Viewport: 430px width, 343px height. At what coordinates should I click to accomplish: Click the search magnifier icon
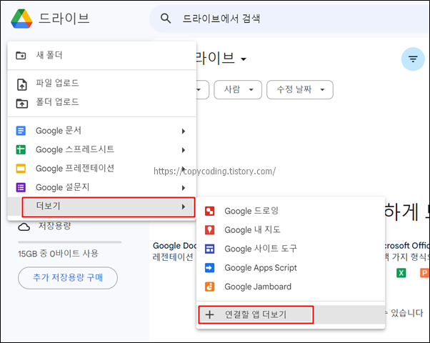pyautogui.click(x=166, y=19)
